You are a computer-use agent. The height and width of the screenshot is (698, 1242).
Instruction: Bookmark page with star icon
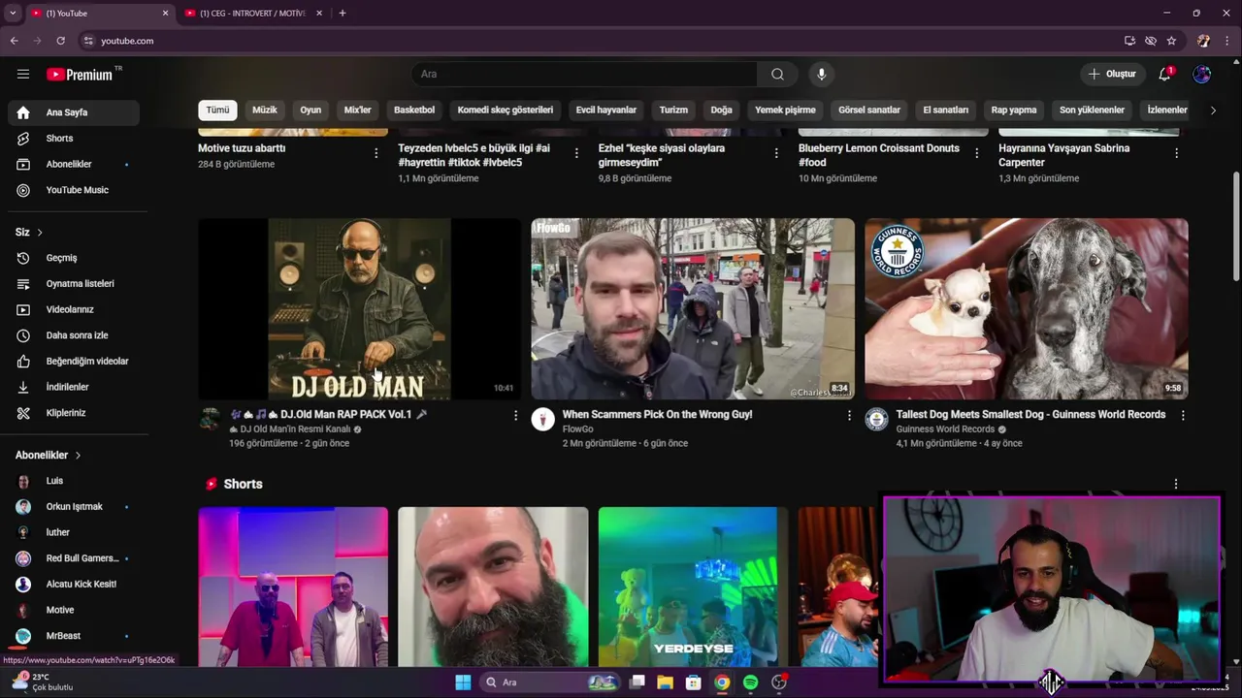1171,41
